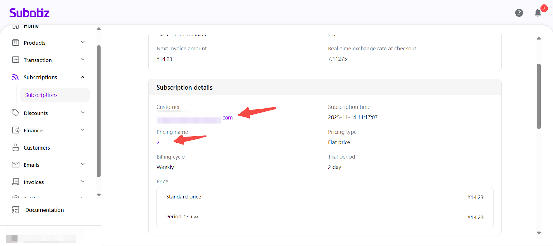
Task: Click the main page vertical scrollbar thumb
Action: (x=538, y=96)
